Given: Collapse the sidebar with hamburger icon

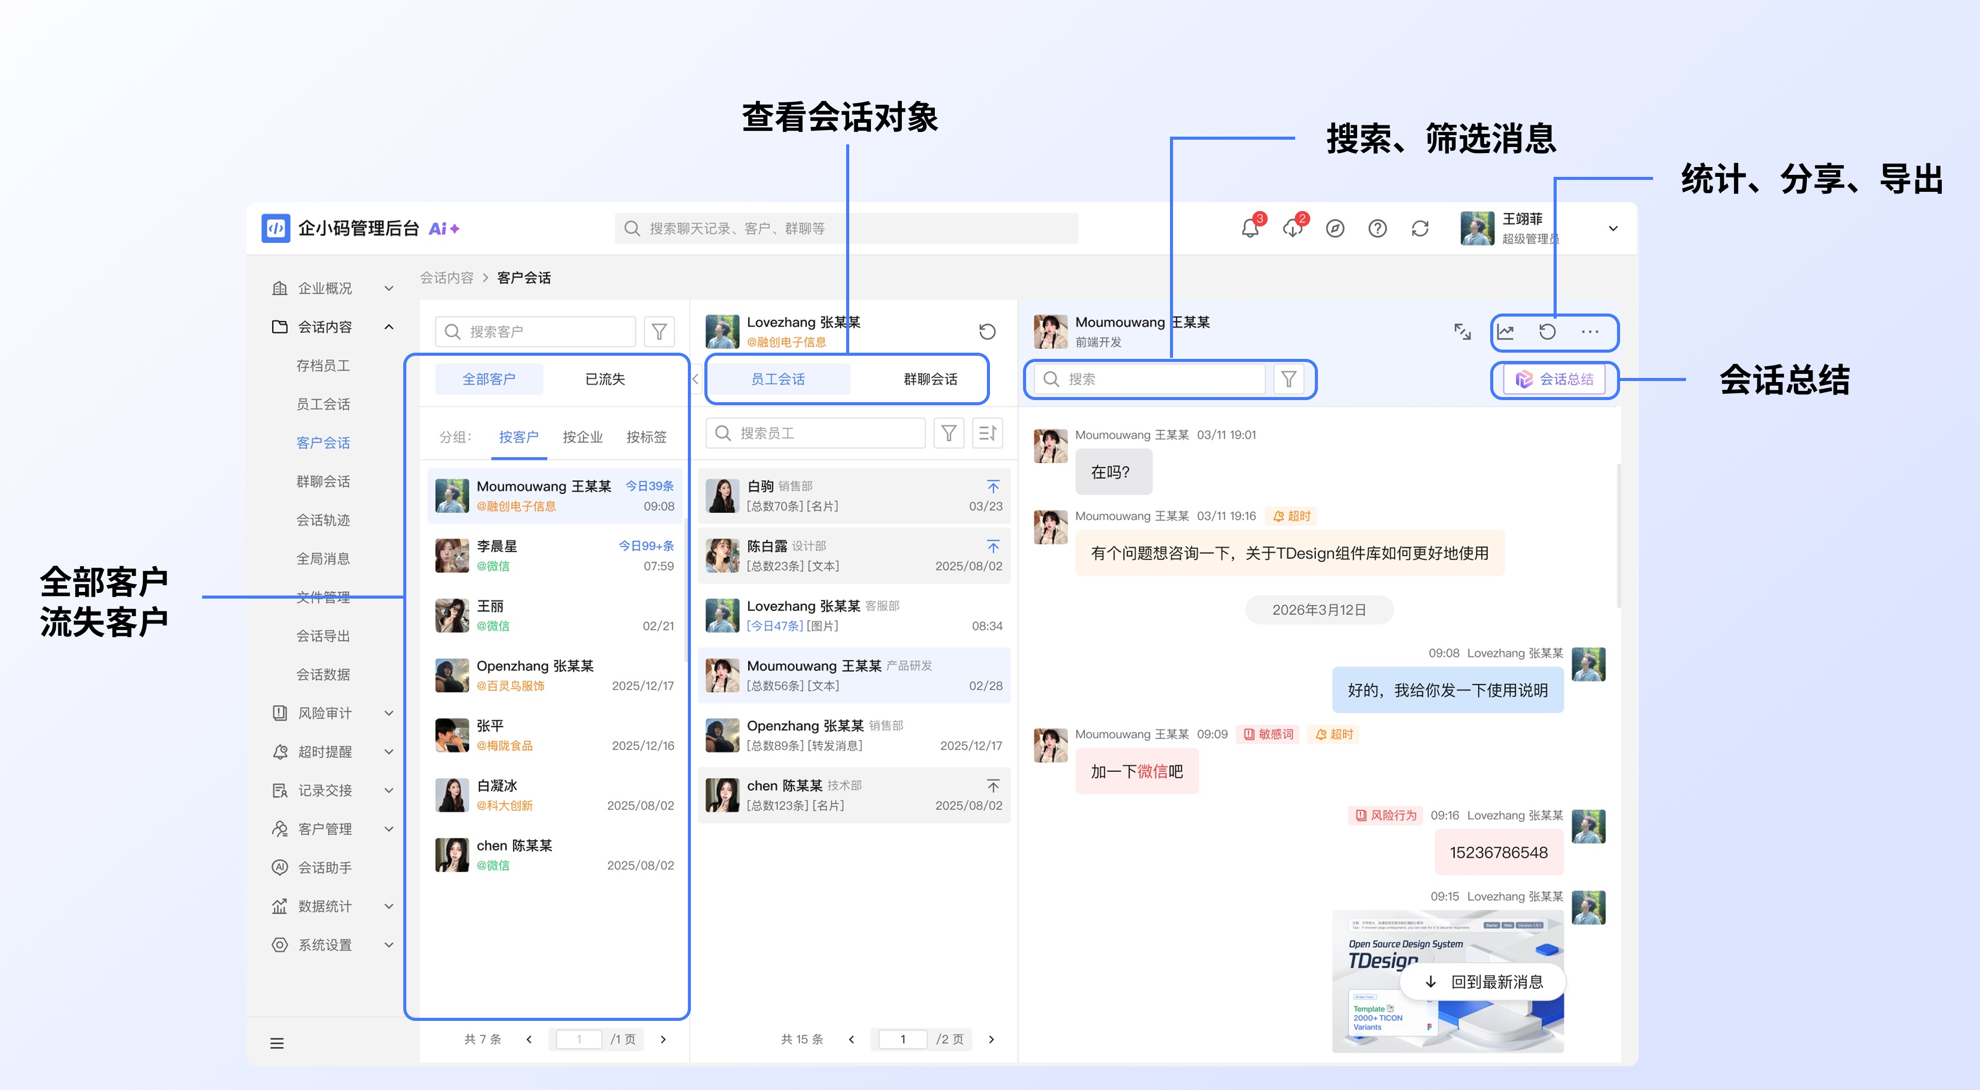Looking at the screenshot, I should [277, 1043].
